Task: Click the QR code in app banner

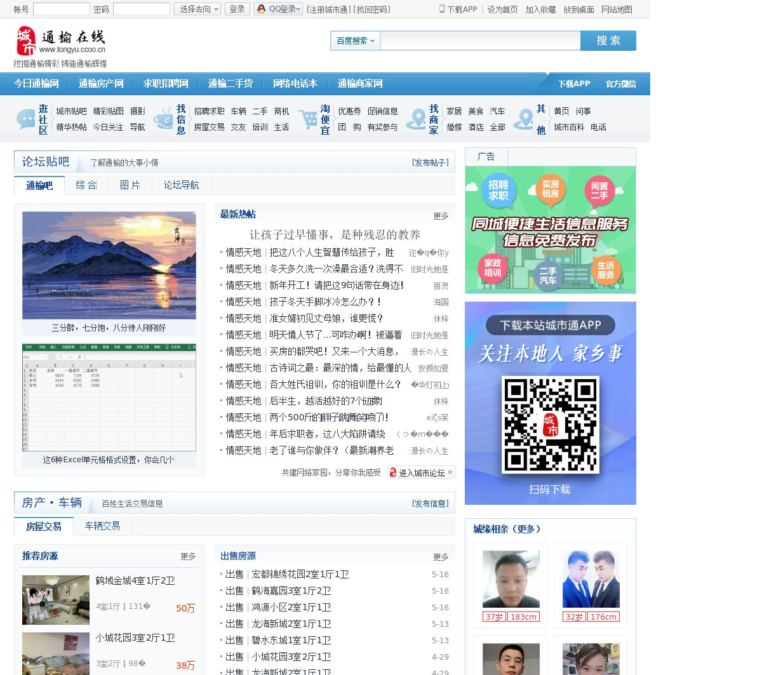Action: coord(550,424)
